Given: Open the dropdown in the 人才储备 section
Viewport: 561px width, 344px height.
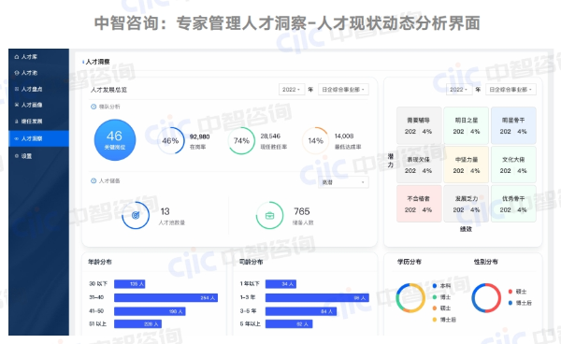Looking at the screenshot, I should click(x=343, y=182).
